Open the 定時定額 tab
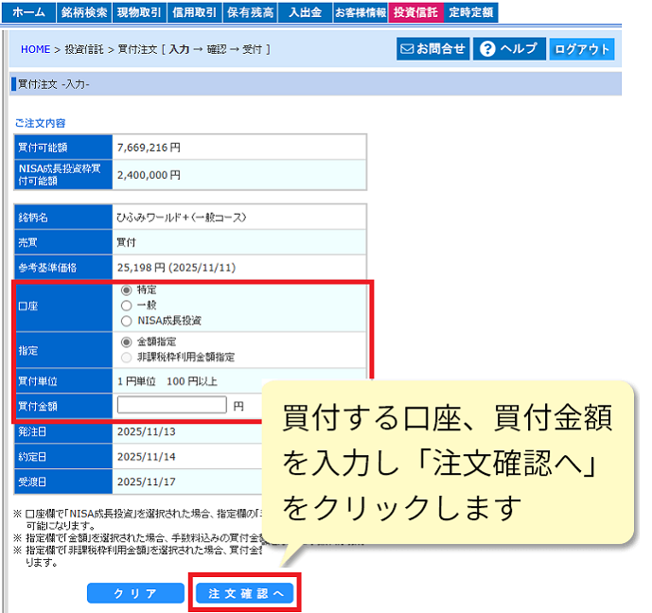The width and height of the screenshot is (652, 613). coord(470,12)
